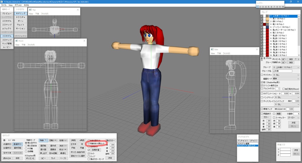The width and height of the screenshot is (302, 163).
Task: Click the up arrow to move group up
Action: [296, 59]
